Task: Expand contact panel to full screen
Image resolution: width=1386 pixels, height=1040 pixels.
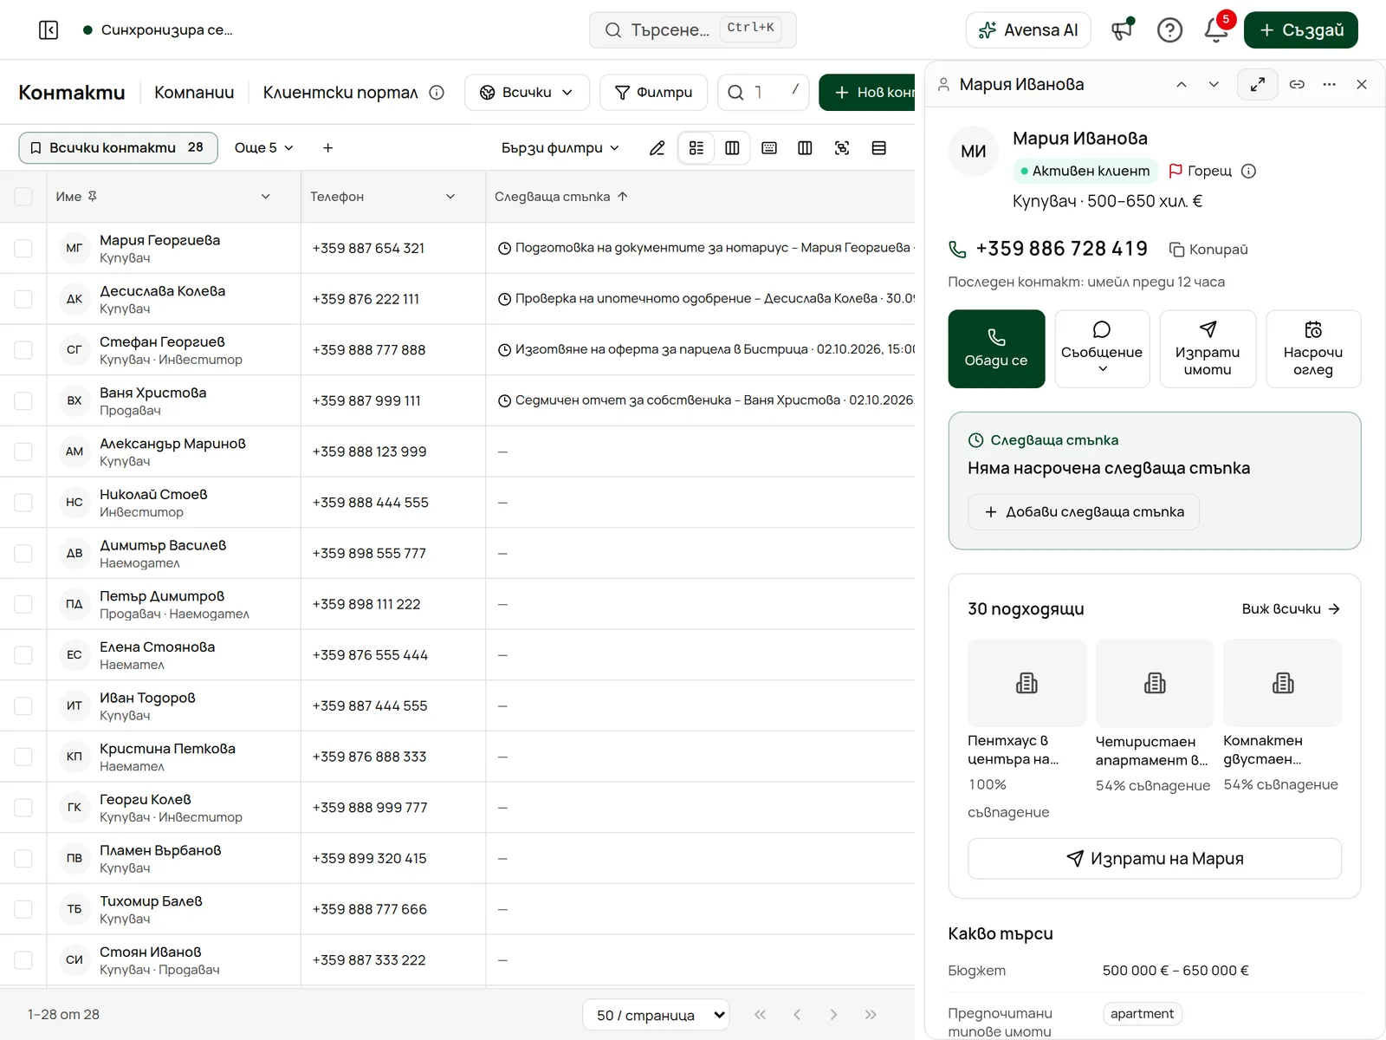Action: pos(1258,84)
